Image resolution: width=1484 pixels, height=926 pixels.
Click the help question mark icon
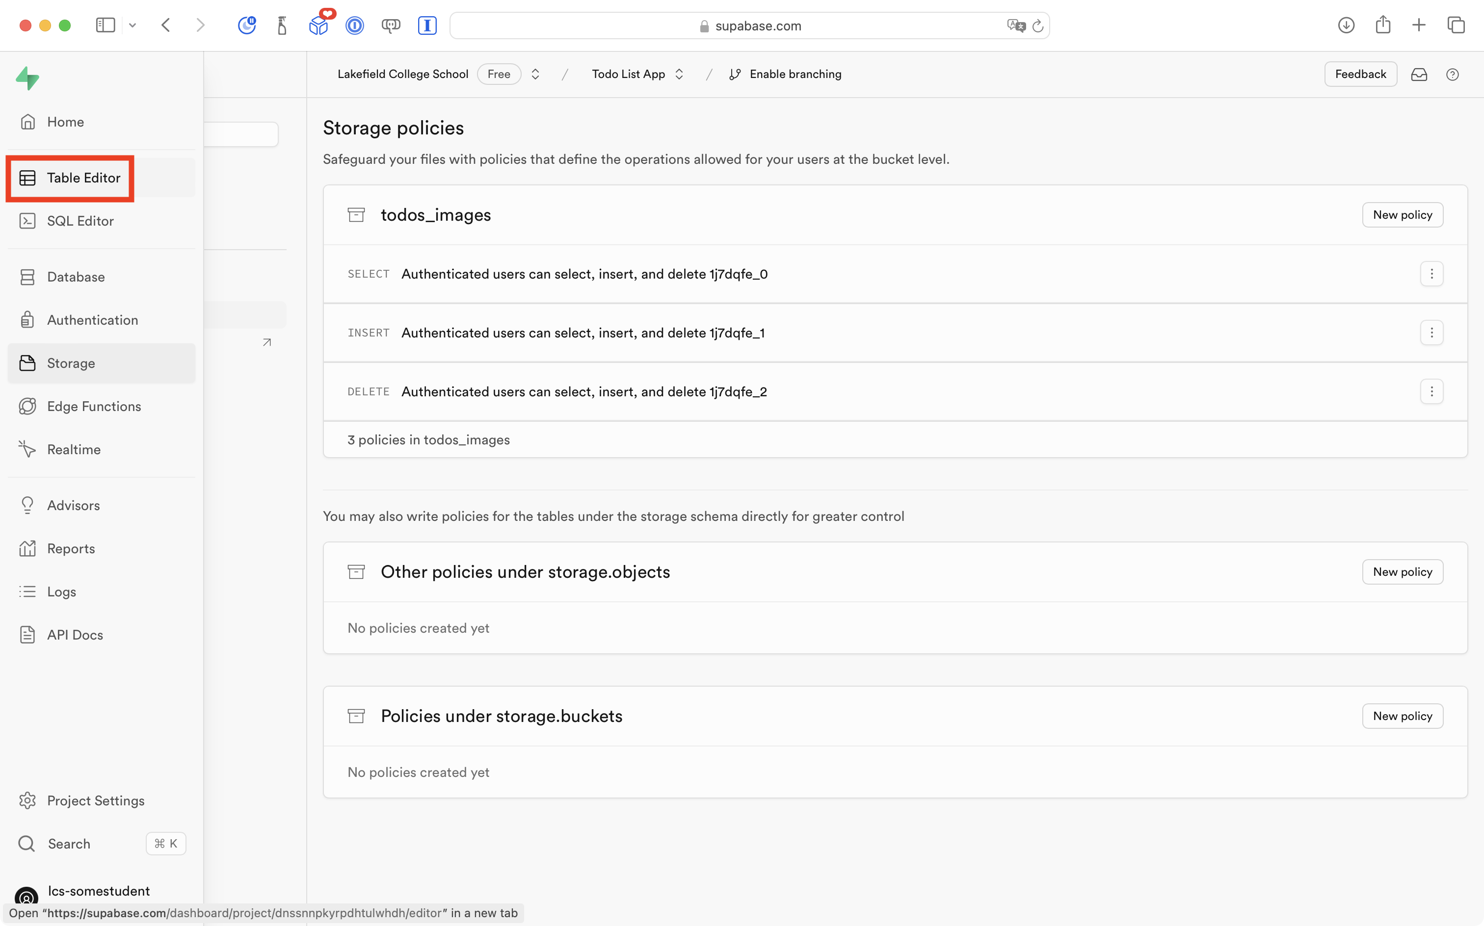click(1452, 74)
